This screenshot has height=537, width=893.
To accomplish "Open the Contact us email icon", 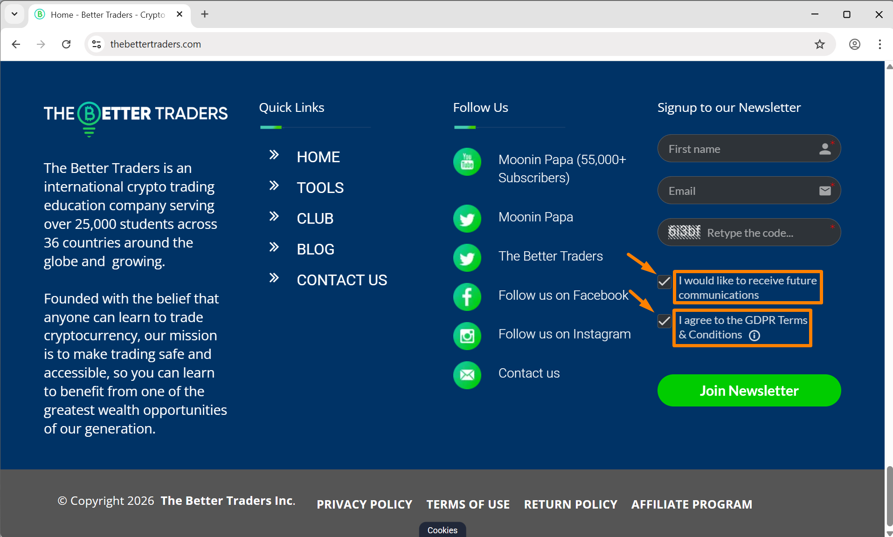I will [x=467, y=375].
